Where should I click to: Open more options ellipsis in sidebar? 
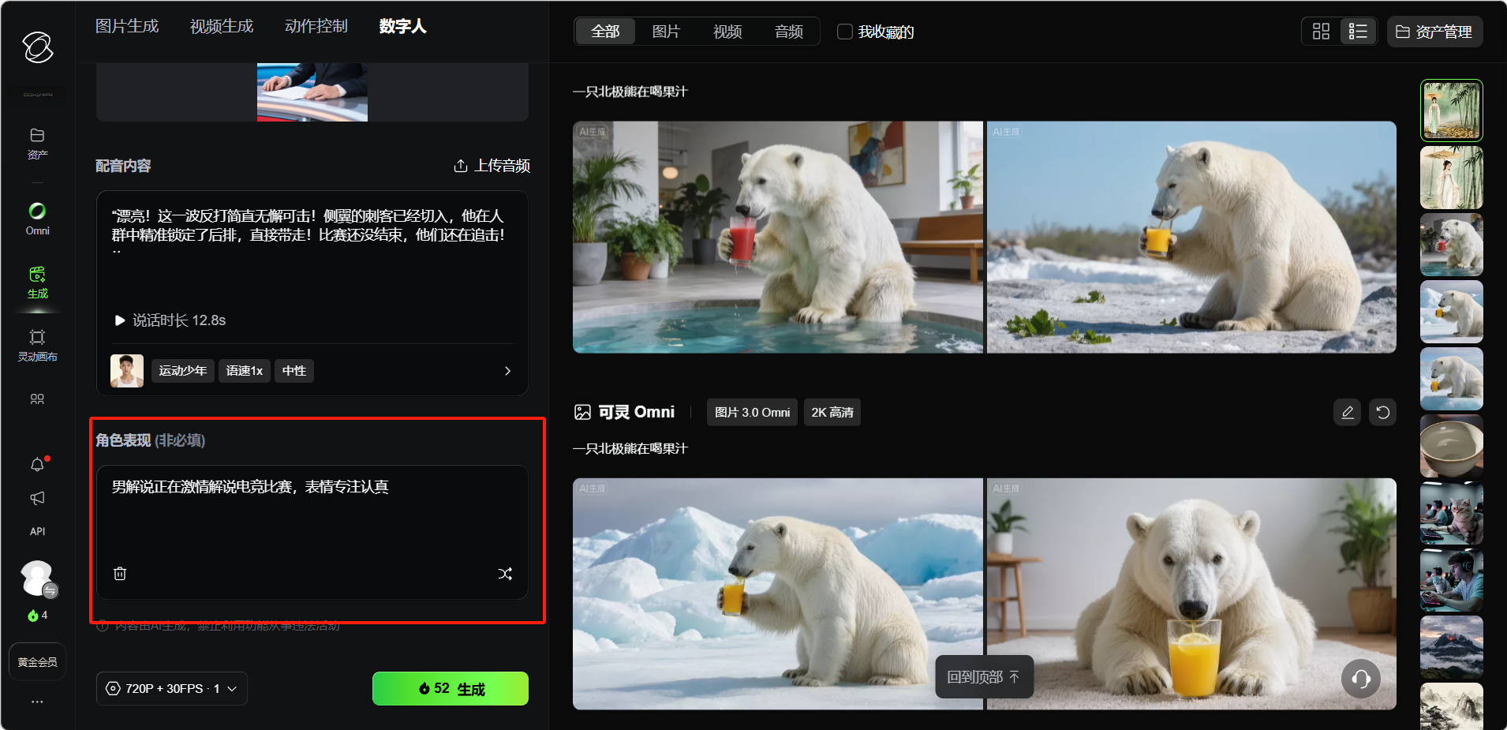[37, 701]
